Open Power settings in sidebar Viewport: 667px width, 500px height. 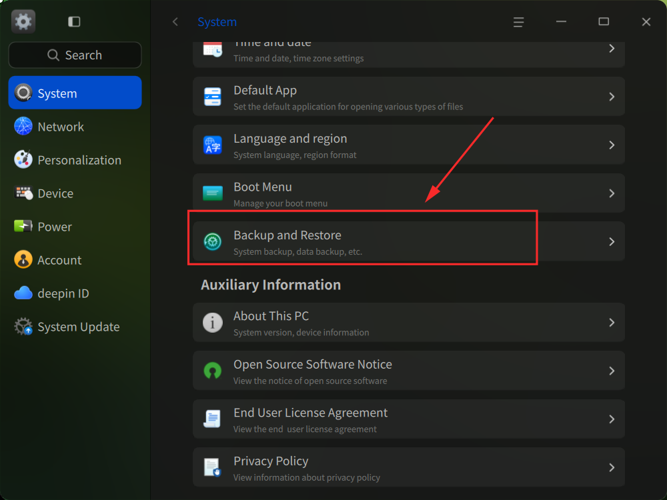pyautogui.click(x=75, y=226)
